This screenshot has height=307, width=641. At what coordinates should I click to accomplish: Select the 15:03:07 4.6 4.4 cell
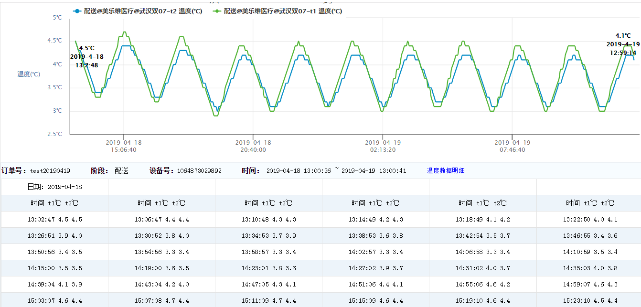tap(54, 300)
